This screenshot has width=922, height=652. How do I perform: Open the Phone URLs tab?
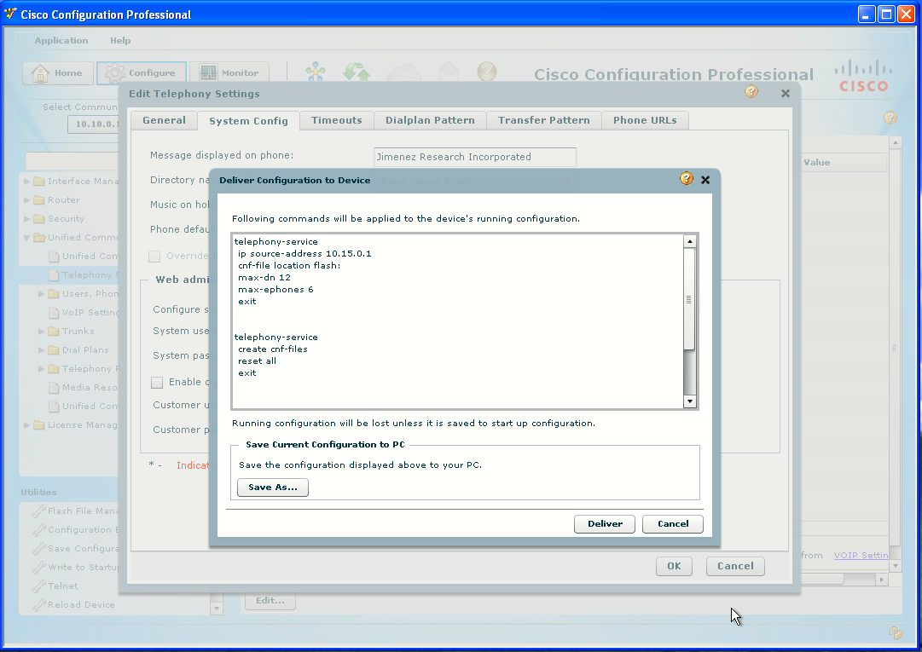645,120
